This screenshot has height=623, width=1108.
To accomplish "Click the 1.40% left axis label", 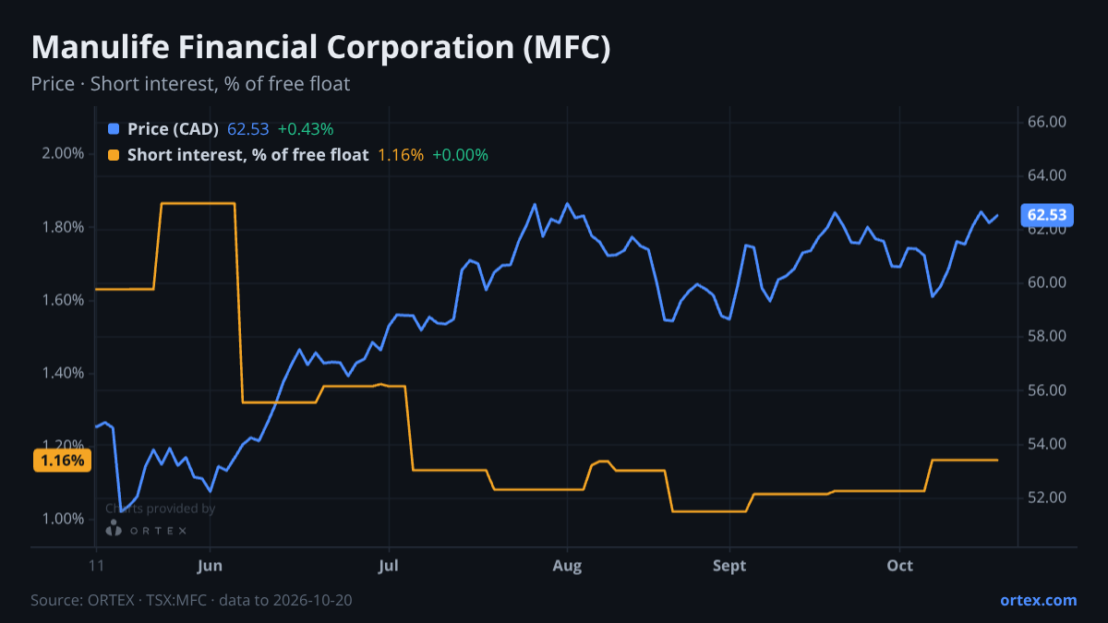I will click(x=63, y=373).
